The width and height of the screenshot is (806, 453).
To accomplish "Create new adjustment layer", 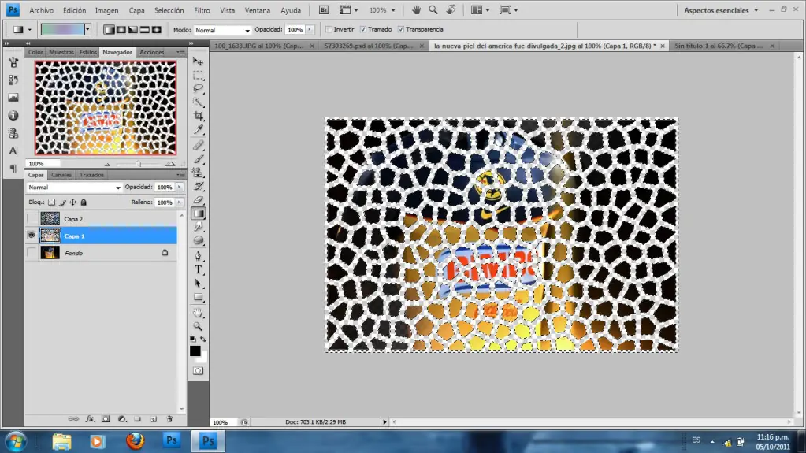I will [x=122, y=419].
